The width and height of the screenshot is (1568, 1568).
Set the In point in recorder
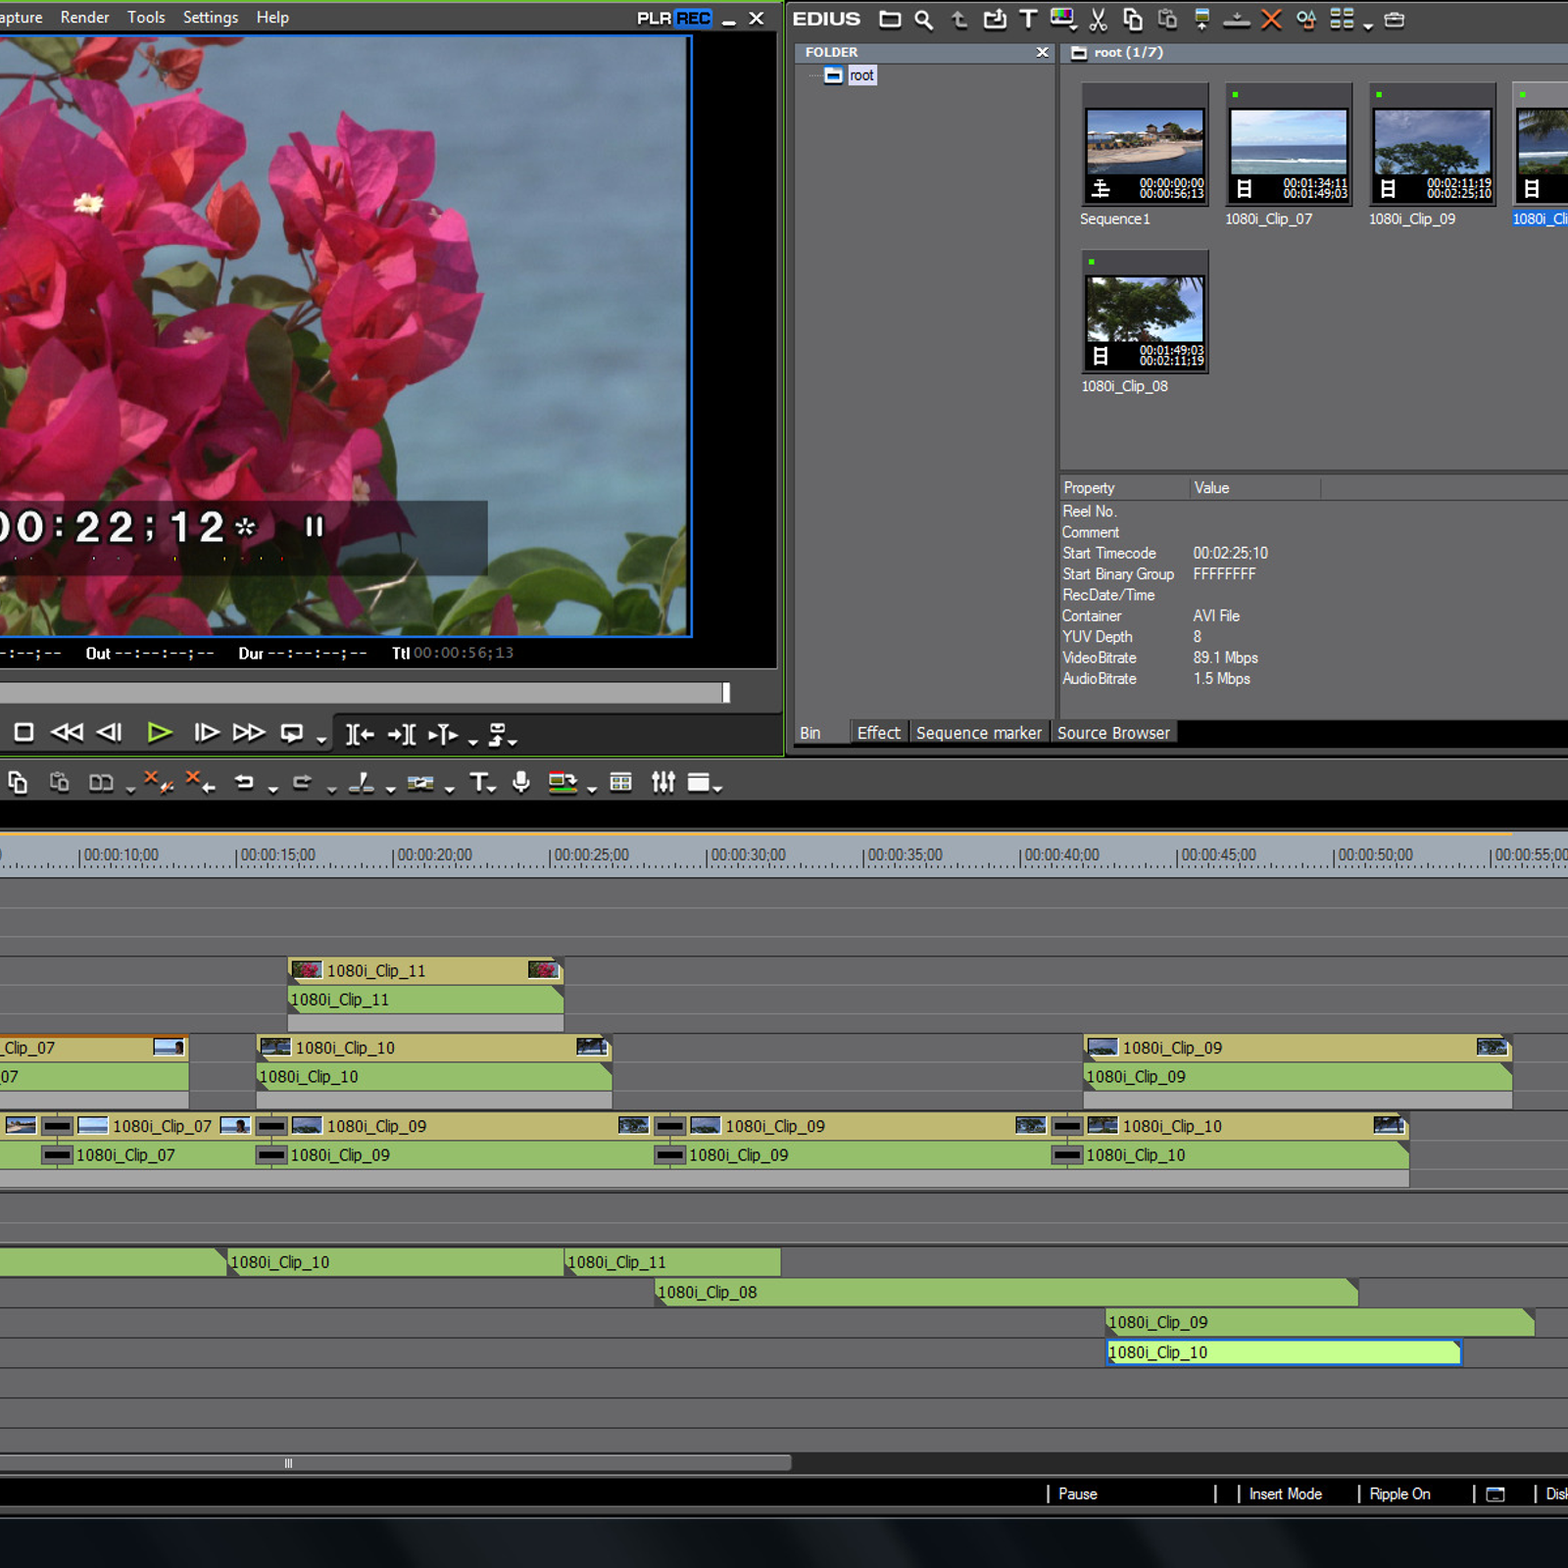[360, 734]
